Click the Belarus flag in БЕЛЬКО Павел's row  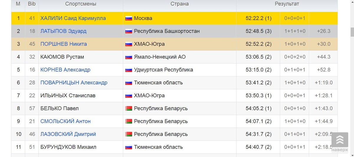tap(128, 108)
